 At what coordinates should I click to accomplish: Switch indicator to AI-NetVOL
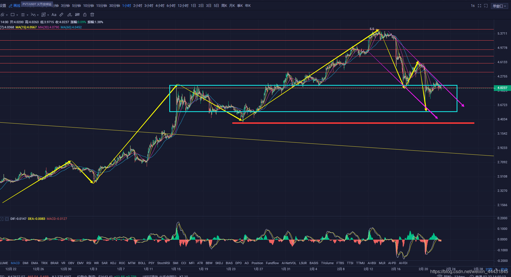click(x=289, y=263)
